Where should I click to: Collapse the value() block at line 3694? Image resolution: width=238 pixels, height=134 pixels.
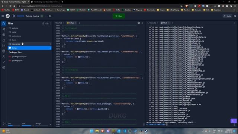pos(61,106)
